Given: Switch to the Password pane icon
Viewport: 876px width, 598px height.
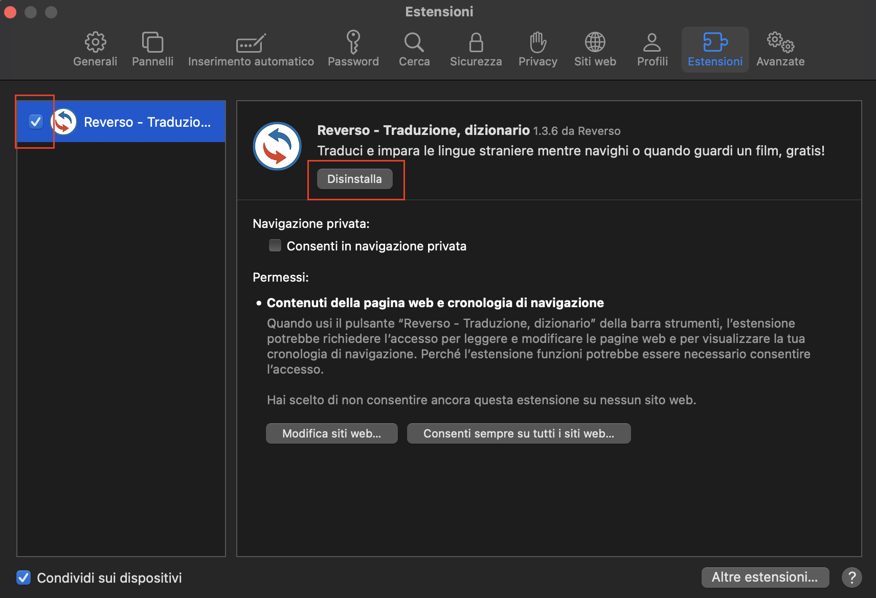Looking at the screenshot, I should point(353,49).
